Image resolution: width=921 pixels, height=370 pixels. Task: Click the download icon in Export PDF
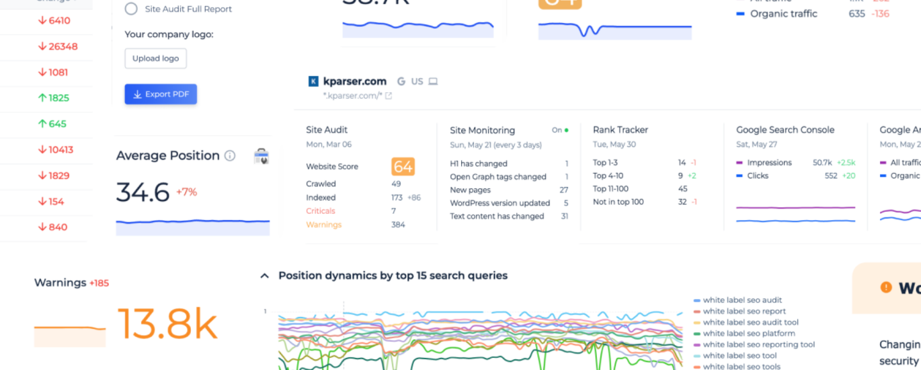[137, 94]
